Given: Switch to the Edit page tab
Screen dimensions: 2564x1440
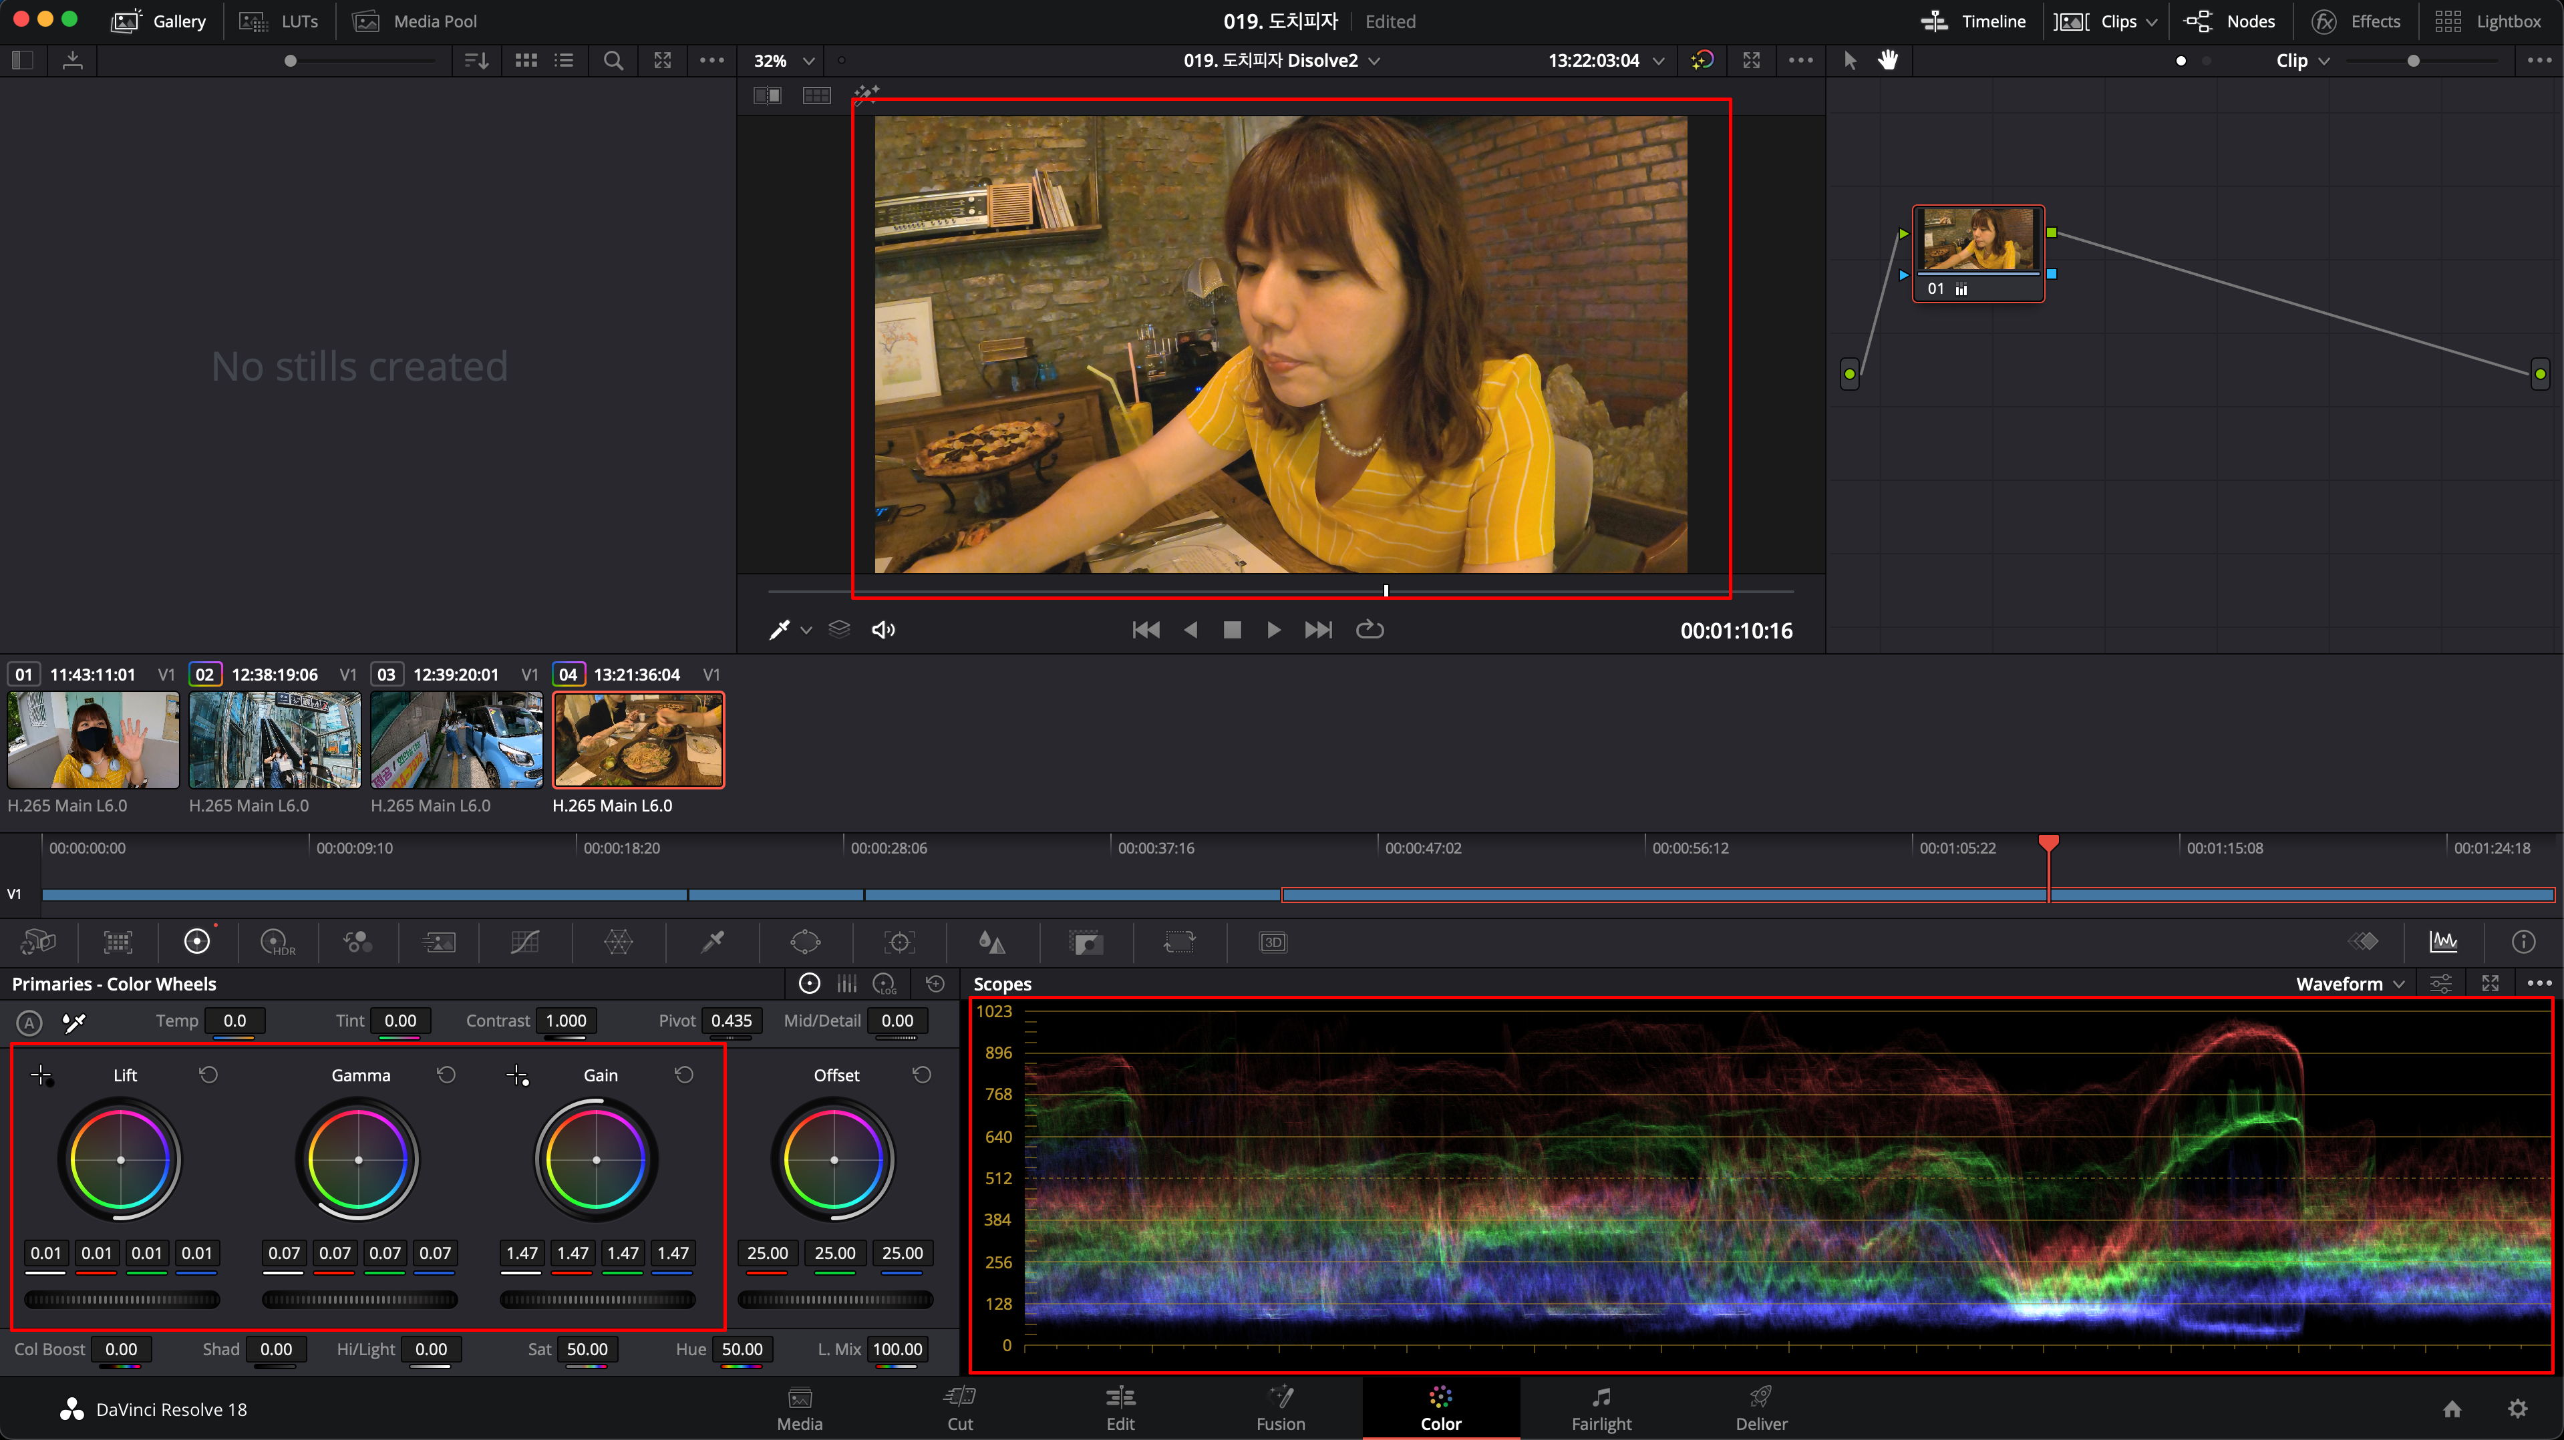Looking at the screenshot, I should (1120, 1408).
